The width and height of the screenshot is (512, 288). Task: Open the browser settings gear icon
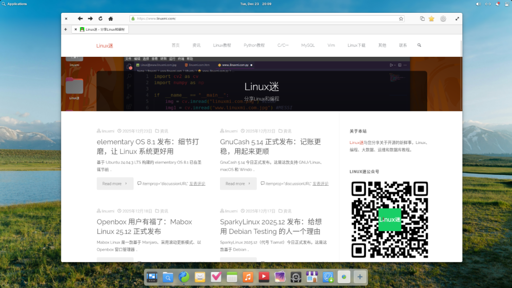pos(443,18)
